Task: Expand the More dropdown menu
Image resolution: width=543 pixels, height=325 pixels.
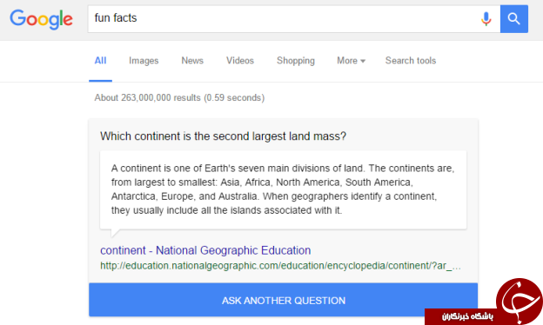Action: pyautogui.click(x=351, y=61)
